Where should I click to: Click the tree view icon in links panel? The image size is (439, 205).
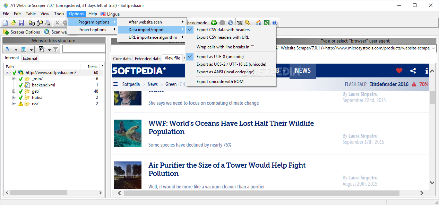point(8,49)
